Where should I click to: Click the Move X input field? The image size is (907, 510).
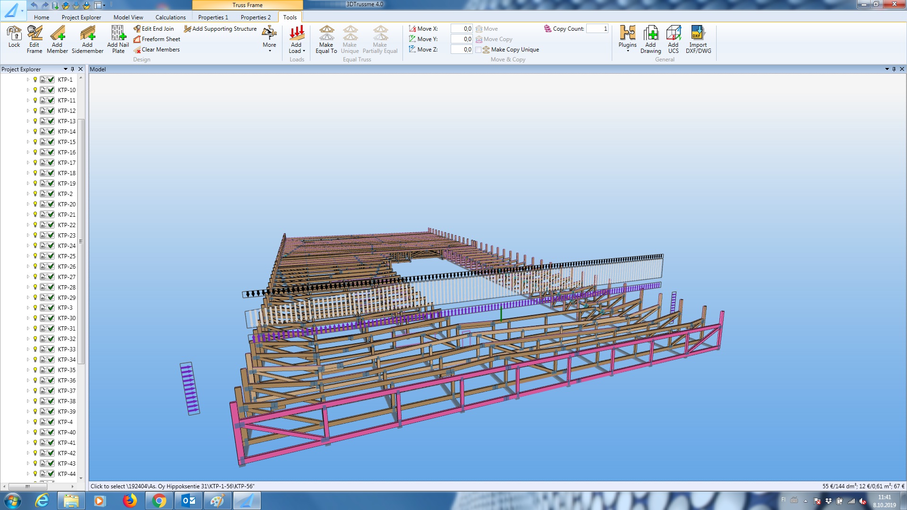[x=461, y=29]
